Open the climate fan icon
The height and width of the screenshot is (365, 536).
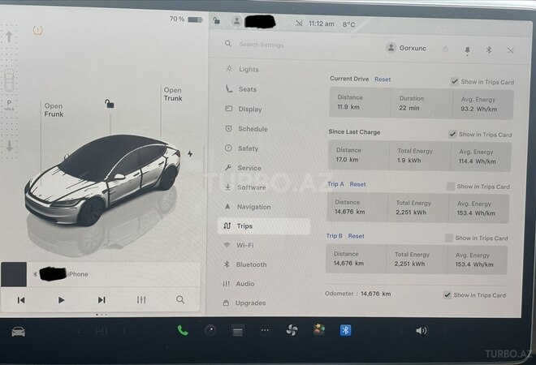tap(292, 330)
